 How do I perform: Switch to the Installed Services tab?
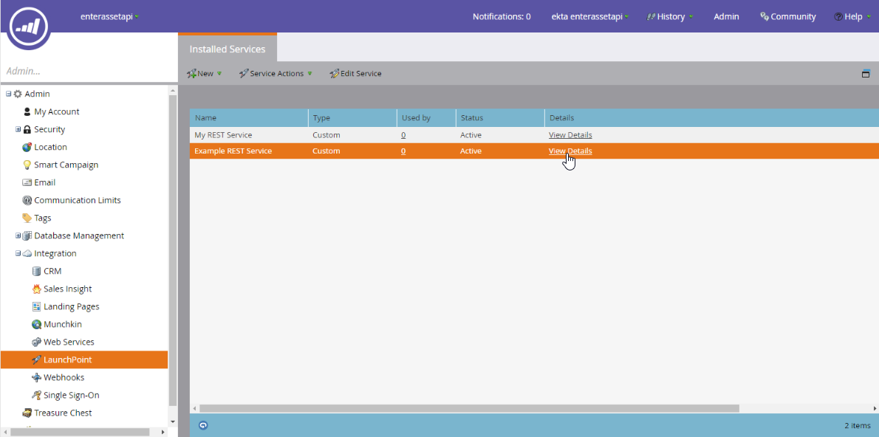(x=228, y=49)
